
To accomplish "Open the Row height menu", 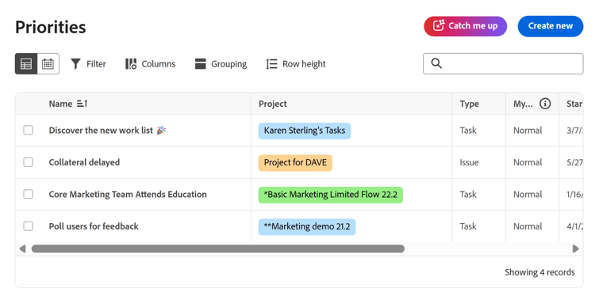I will click(x=296, y=64).
